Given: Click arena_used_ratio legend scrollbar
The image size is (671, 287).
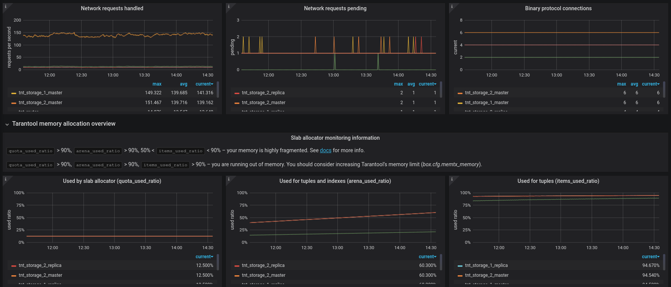Looking at the screenshot, I should point(441,262).
